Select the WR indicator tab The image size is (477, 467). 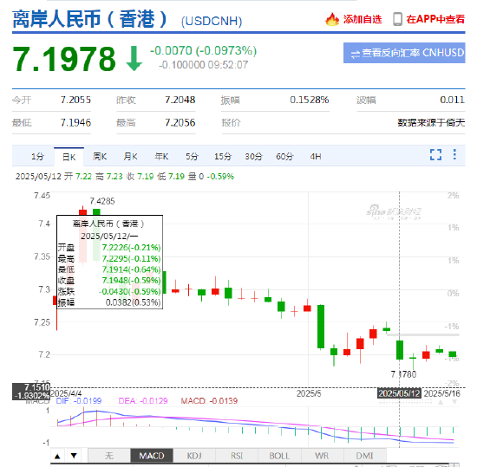click(x=322, y=456)
